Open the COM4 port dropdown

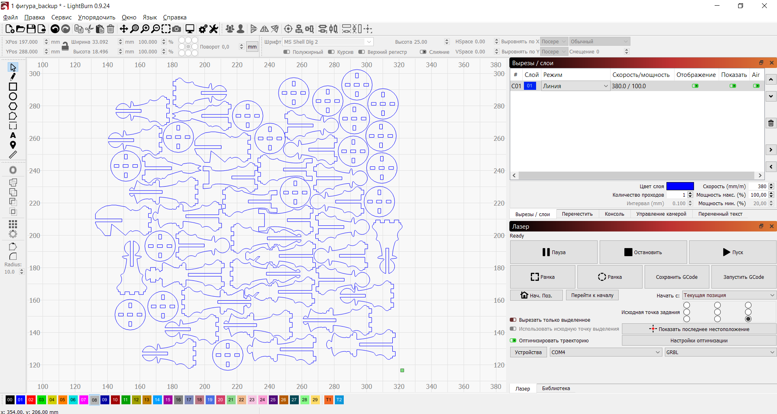(606, 352)
